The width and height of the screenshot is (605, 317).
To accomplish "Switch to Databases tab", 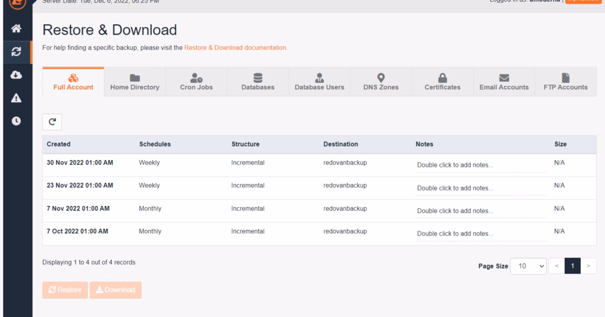I will pos(258,82).
